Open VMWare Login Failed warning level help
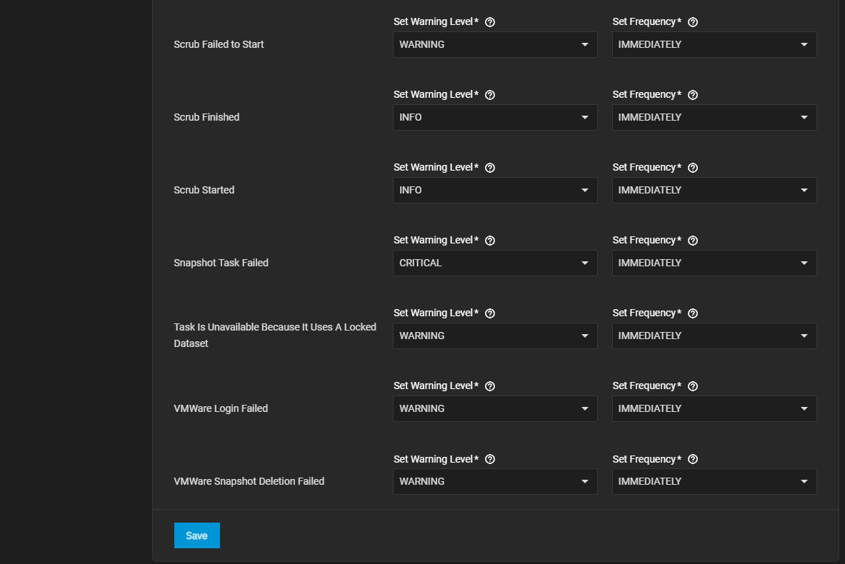Viewport: 845px width, 564px height. click(x=490, y=386)
